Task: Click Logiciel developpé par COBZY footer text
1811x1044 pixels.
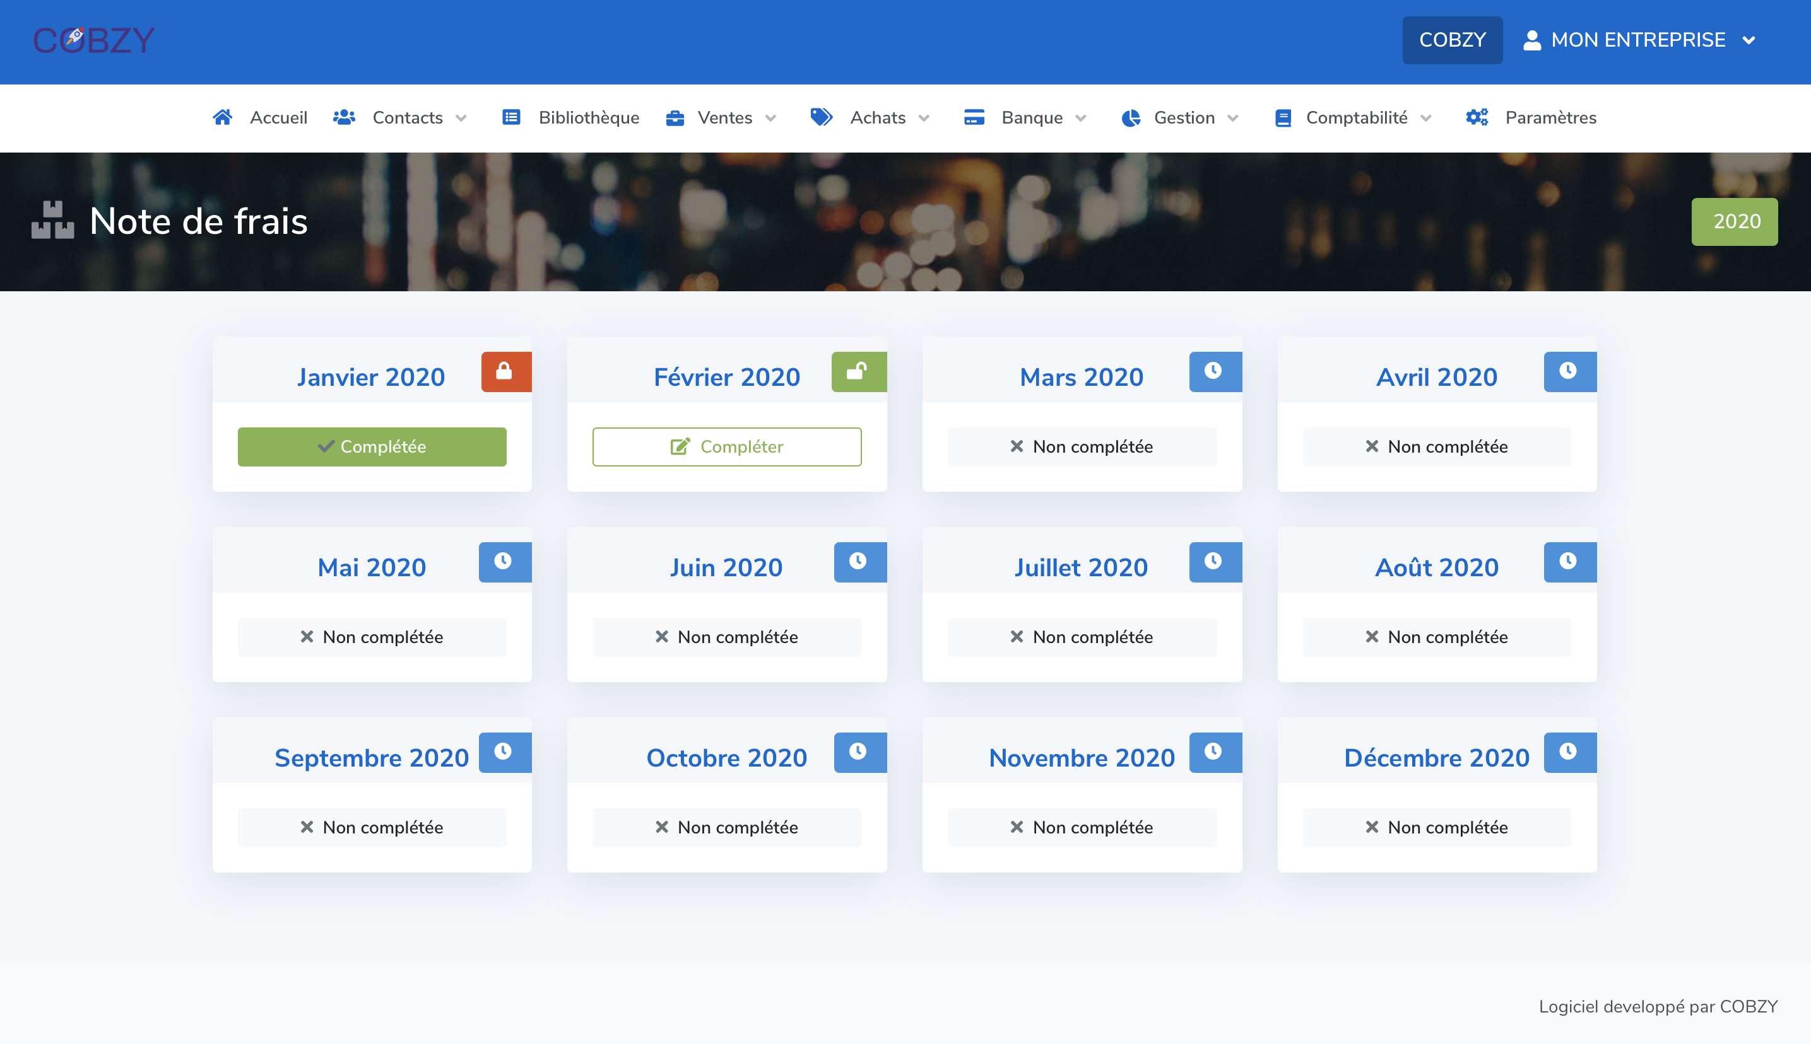Action: pos(1658,1007)
